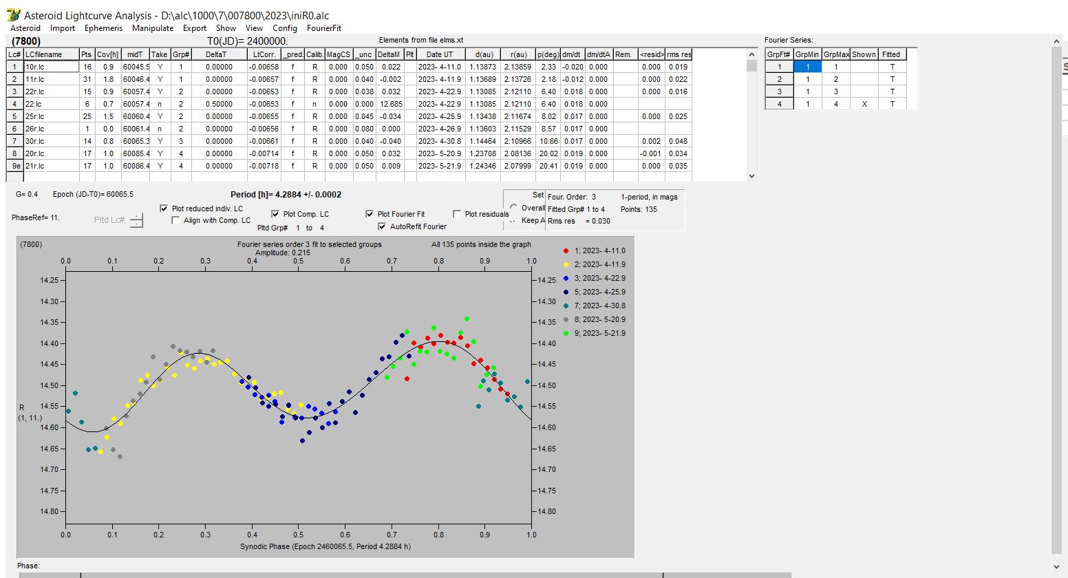Click highlighted GrpMin cell in Fourier row 1
The width and height of the screenshot is (1068, 578).
(x=807, y=67)
